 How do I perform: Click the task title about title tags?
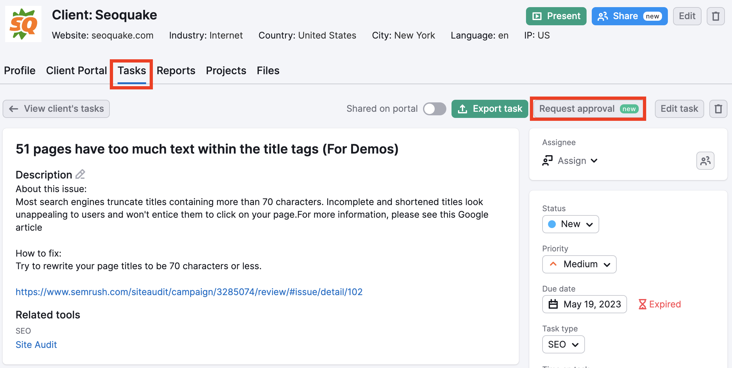tap(207, 149)
